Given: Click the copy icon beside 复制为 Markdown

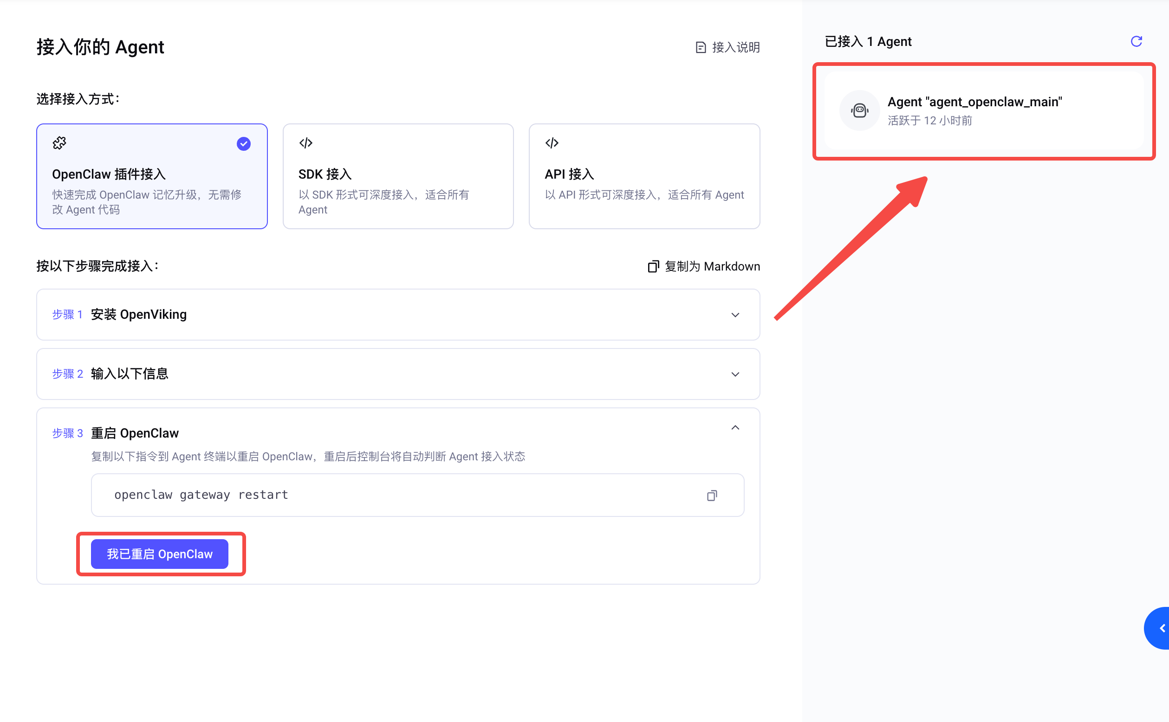Looking at the screenshot, I should pos(653,266).
